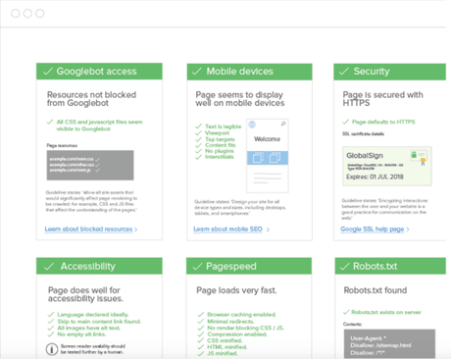The image size is (451, 359).
Task: Click the checkmark next to Compression enabled
Action: pyautogui.click(x=201, y=334)
